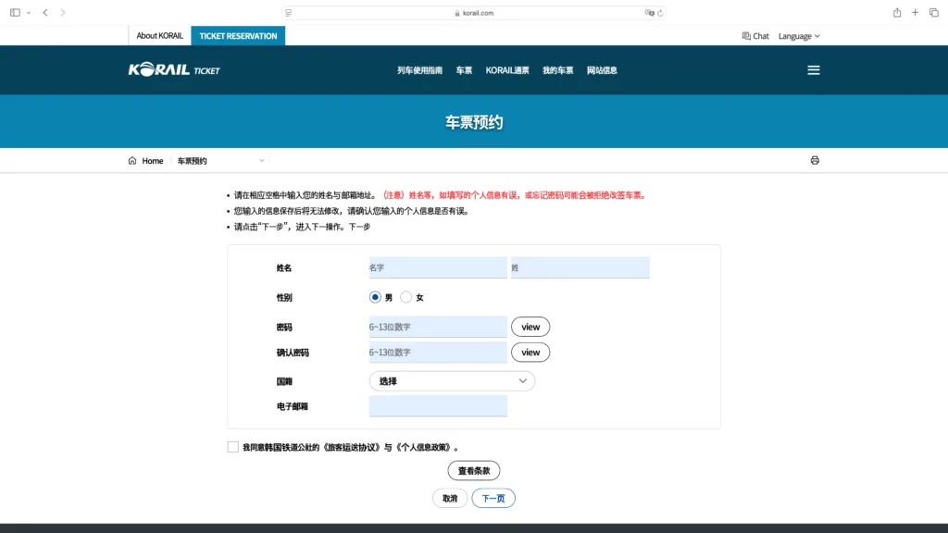The height and width of the screenshot is (533, 948).
Task: Click the 取消 cancel button
Action: [450, 498]
